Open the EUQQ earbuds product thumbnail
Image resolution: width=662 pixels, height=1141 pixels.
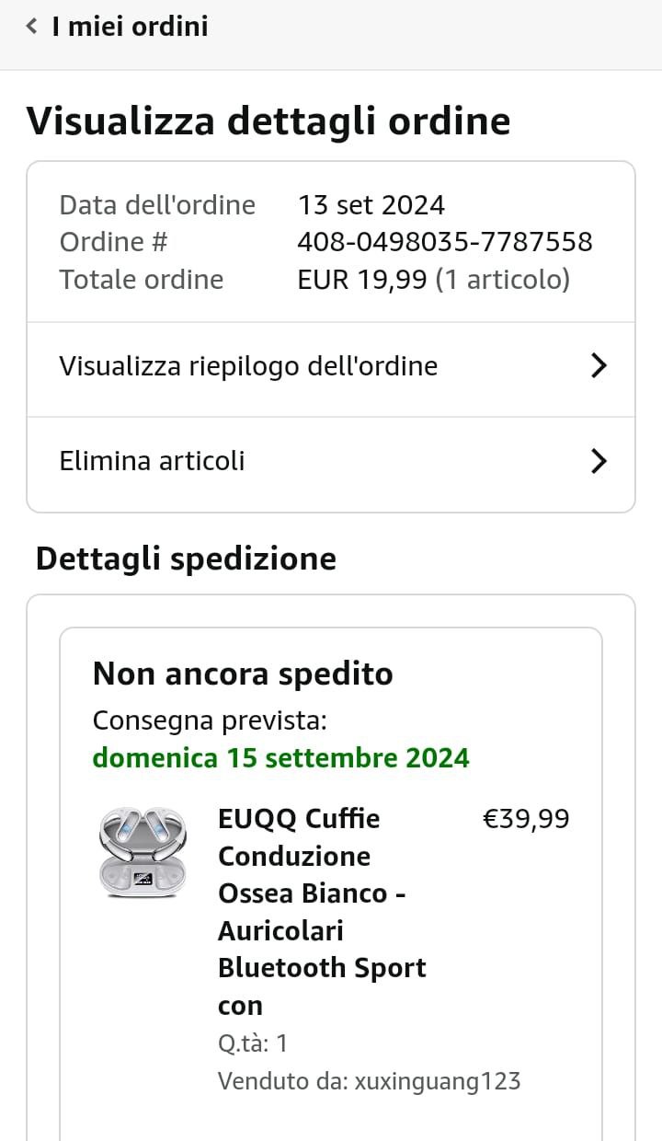[x=142, y=852]
